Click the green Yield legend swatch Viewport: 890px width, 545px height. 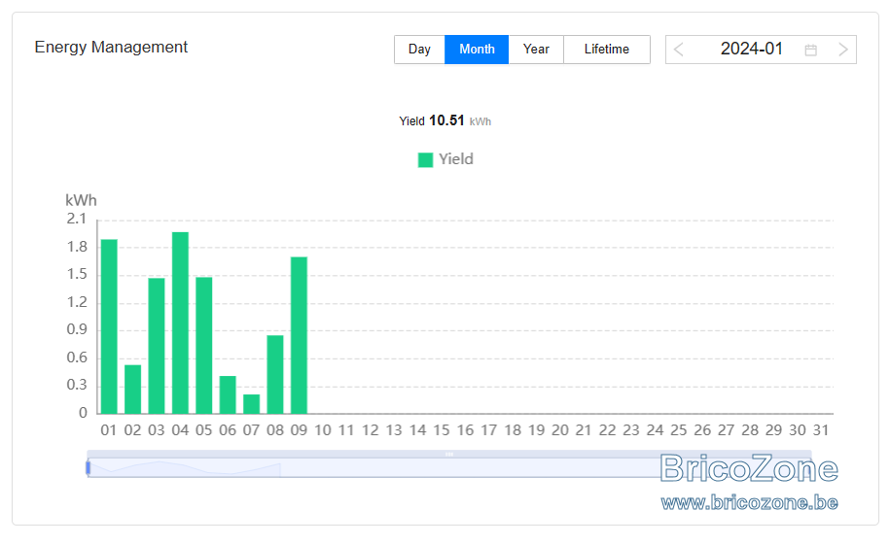(425, 160)
